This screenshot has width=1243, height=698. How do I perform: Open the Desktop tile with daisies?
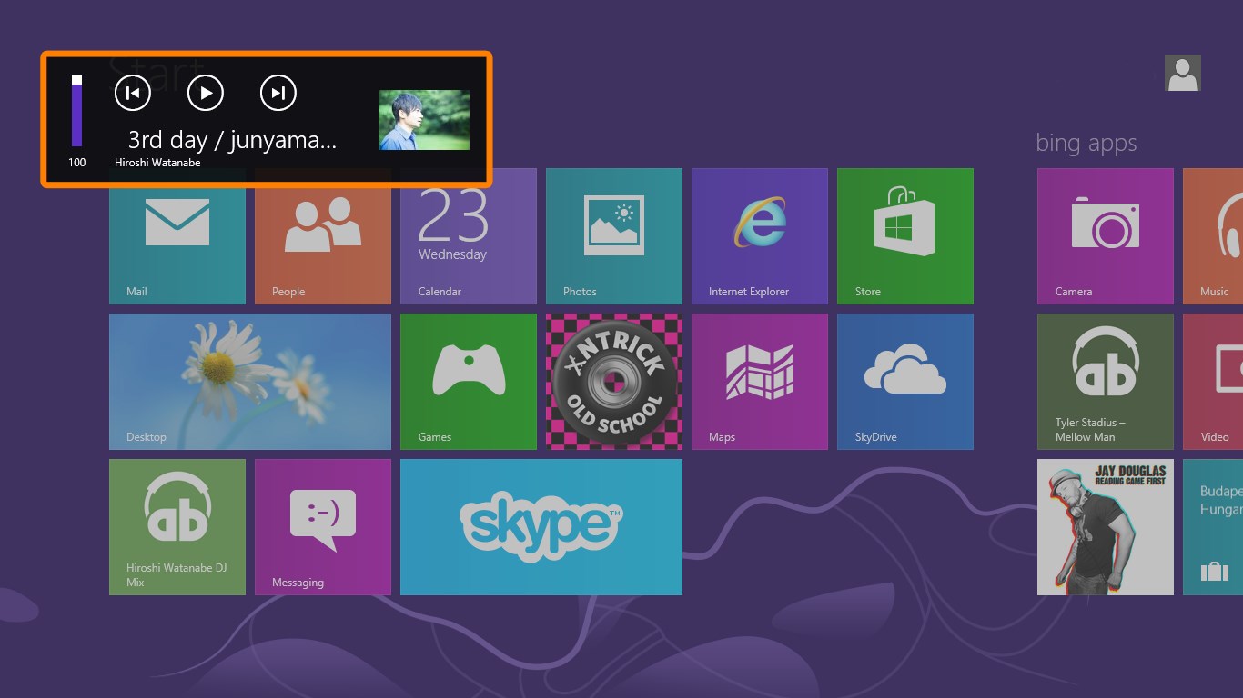coord(250,382)
